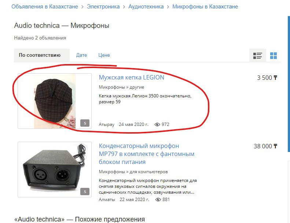The image size is (290, 223).
Task: Switch to list view layout icon
Action: pyautogui.click(x=257, y=55)
